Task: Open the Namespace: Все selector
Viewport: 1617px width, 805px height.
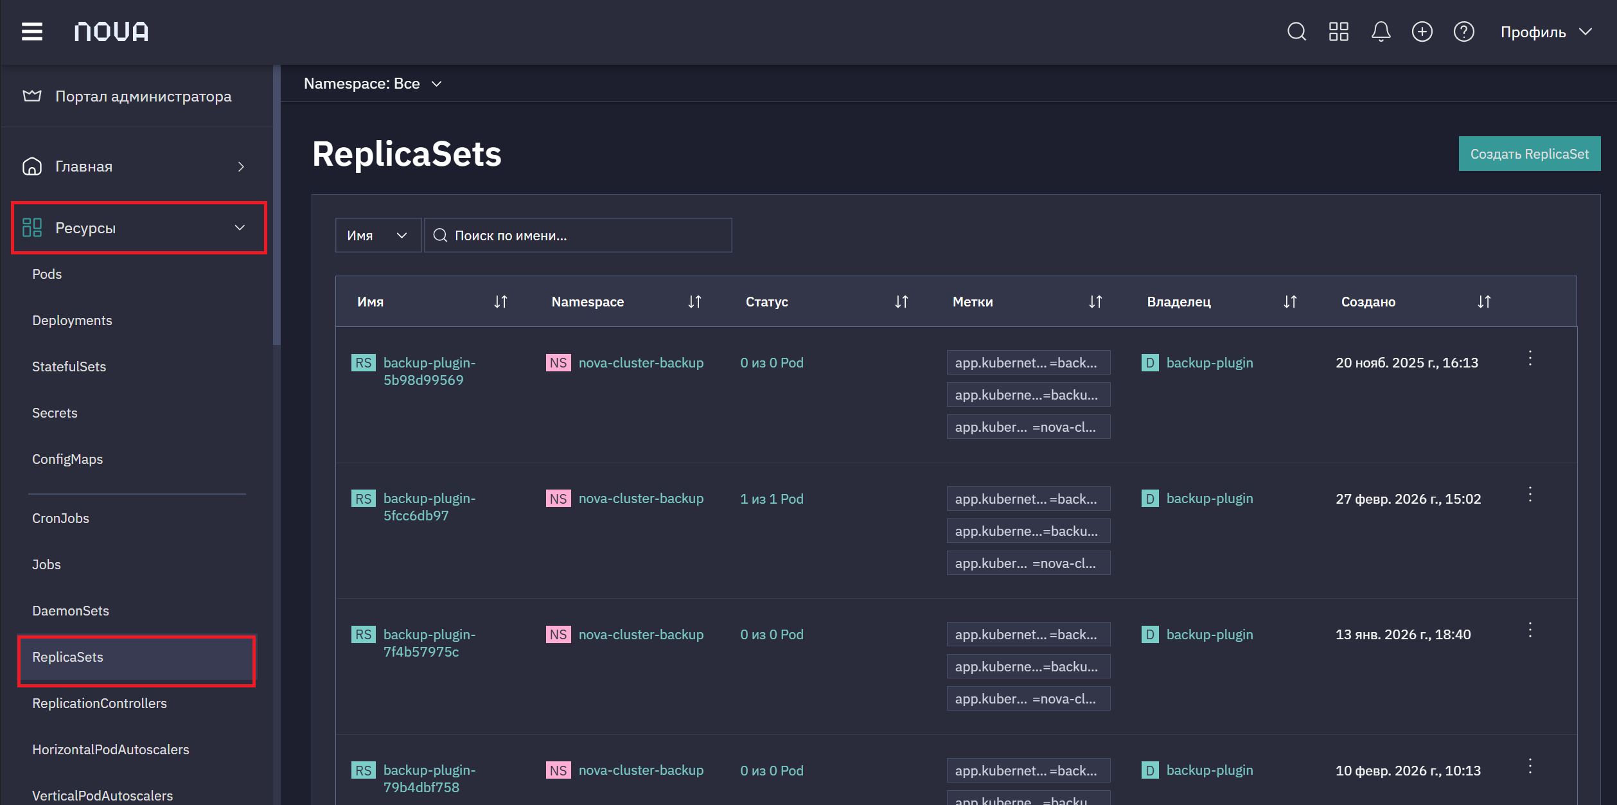Action: tap(373, 84)
